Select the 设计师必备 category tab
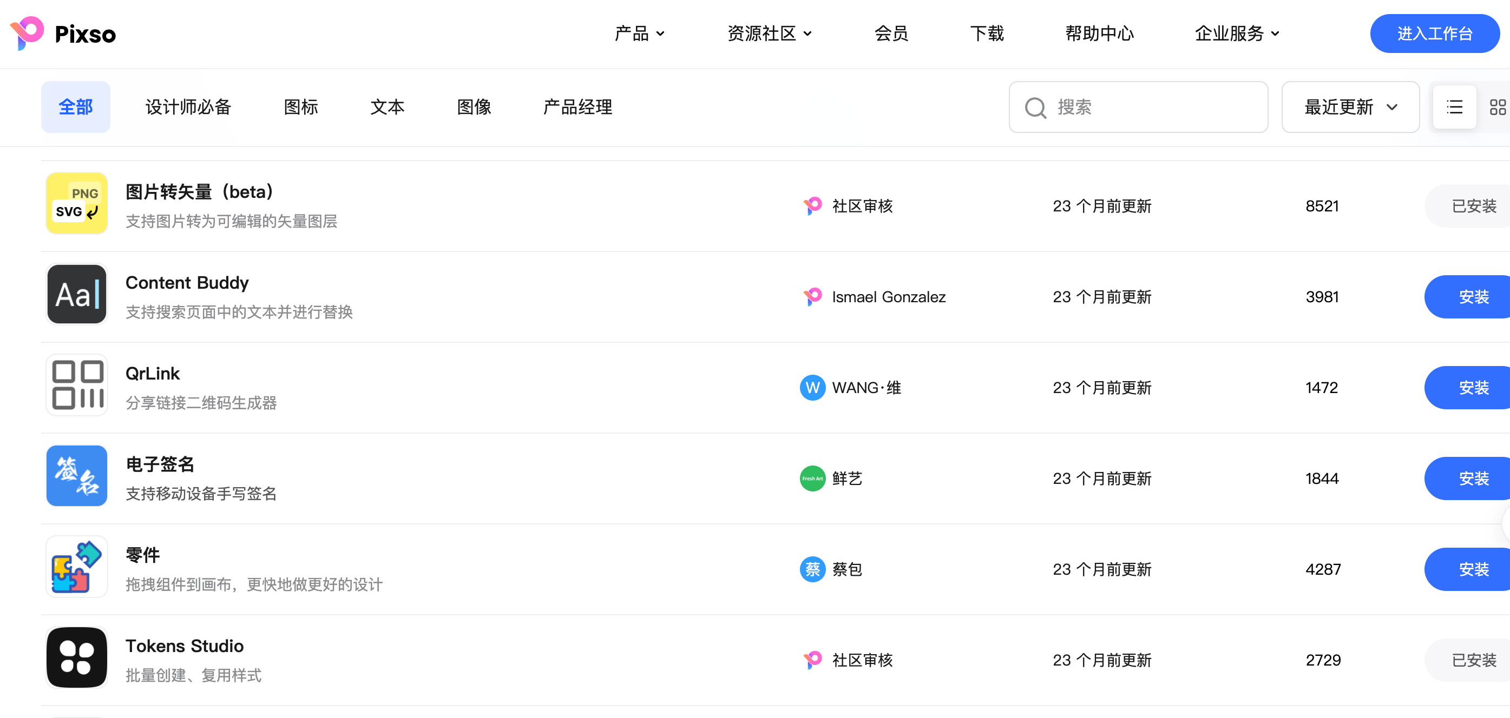Screen dimensions: 1510x718 pyautogui.click(x=188, y=107)
